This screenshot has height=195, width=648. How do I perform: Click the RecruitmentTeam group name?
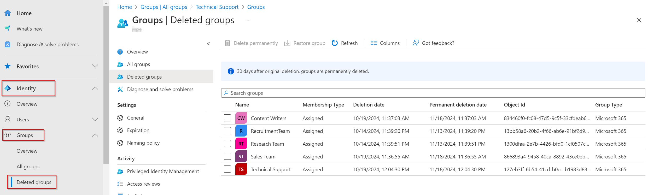point(270,131)
